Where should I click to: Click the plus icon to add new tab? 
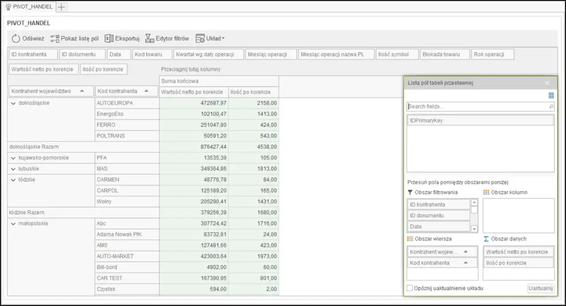61,7
